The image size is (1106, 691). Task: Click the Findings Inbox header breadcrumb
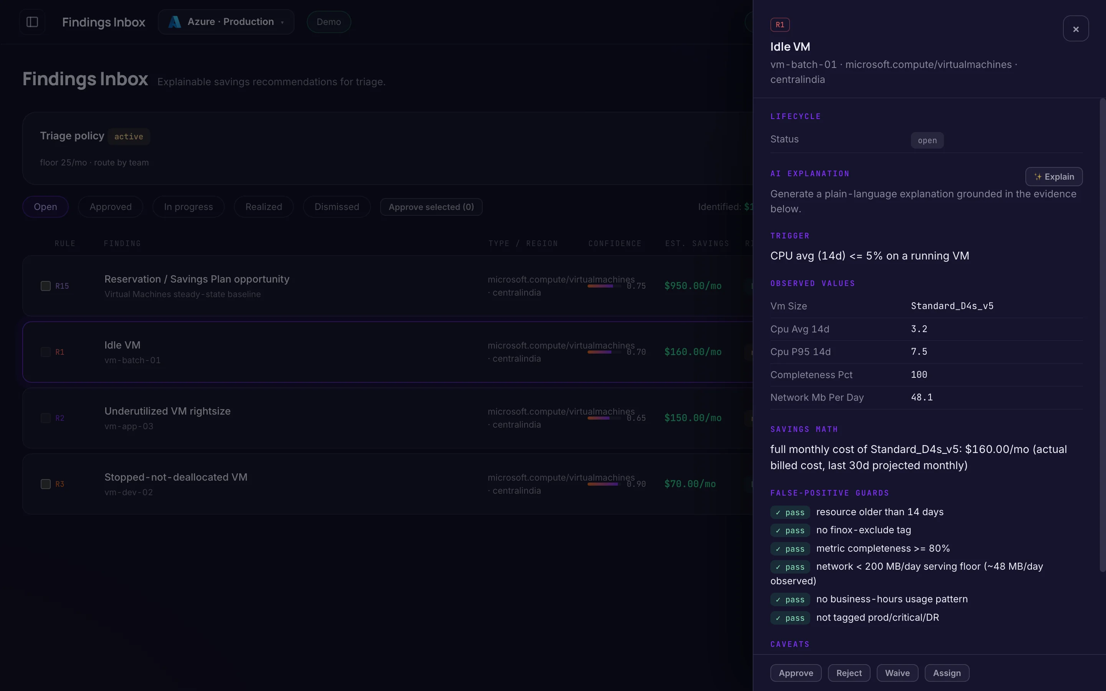tap(103, 22)
